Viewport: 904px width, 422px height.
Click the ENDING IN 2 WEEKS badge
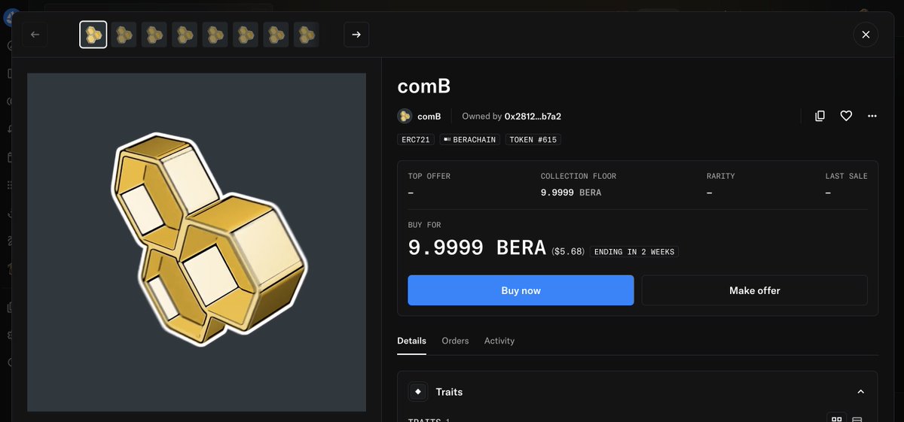[634, 252]
